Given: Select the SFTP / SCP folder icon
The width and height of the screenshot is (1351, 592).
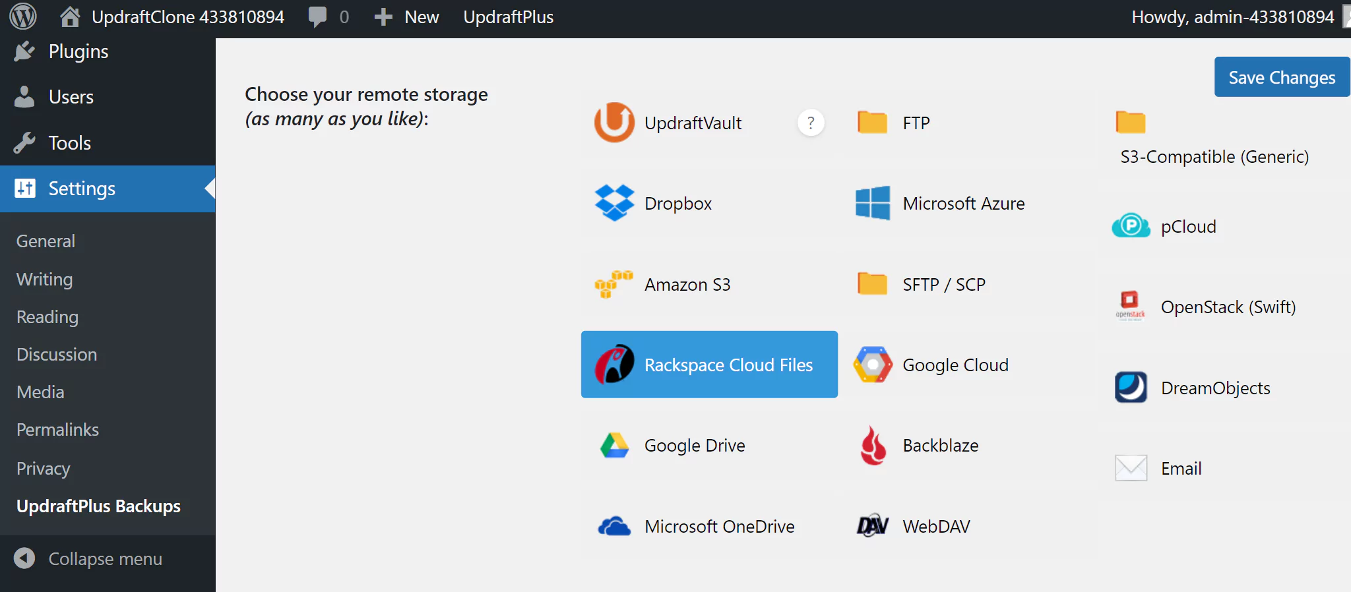Looking at the screenshot, I should (872, 284).
